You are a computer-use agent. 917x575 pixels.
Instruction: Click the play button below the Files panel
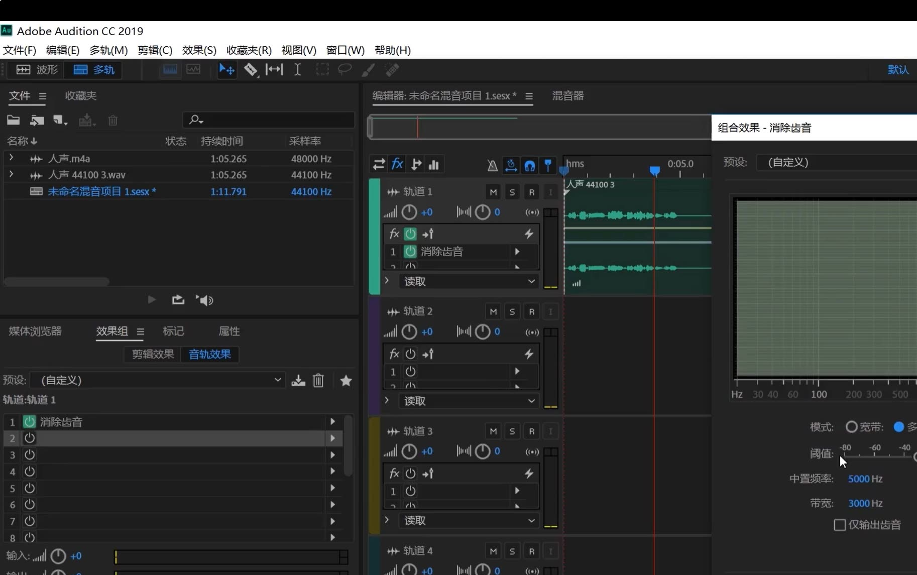(x=152, y=300)
